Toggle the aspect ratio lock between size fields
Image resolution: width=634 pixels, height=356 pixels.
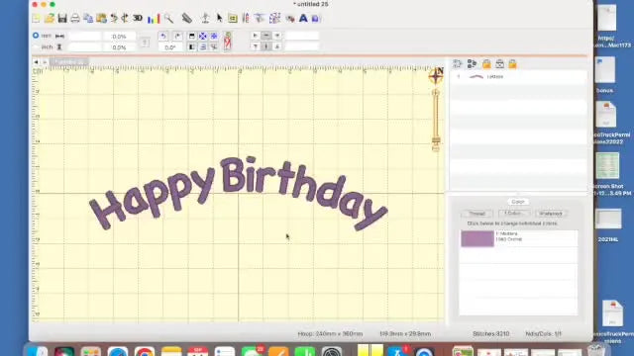pos(145,42)
